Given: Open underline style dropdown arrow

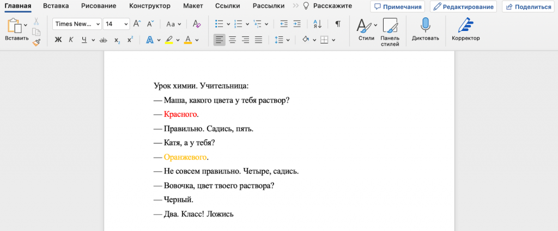Looking at the screenshot, I should coord(93,40).
